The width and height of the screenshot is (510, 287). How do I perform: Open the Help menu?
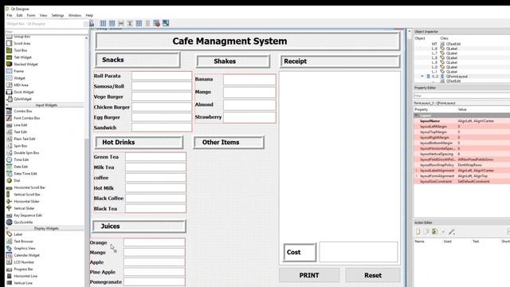(89, 15)
